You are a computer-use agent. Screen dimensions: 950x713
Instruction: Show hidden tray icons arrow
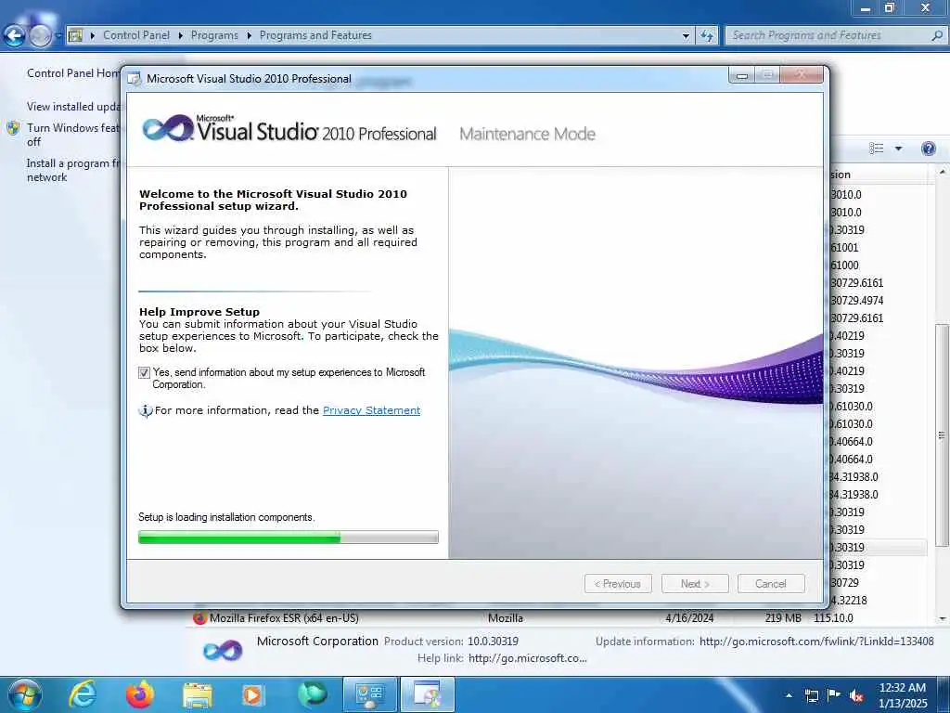pyautogui.click(x=789, y=695)
